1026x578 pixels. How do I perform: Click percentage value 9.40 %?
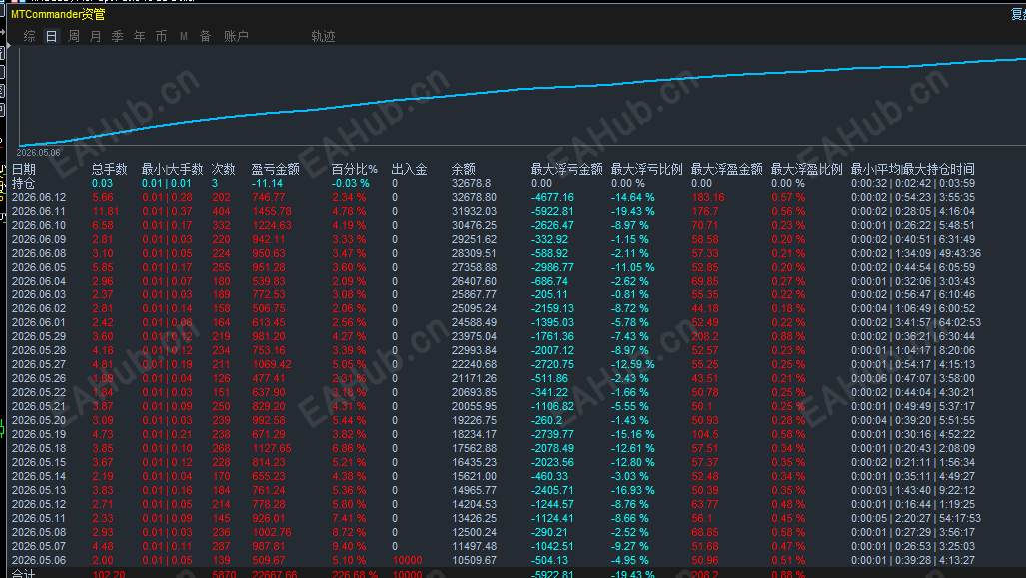click(348, 547)
